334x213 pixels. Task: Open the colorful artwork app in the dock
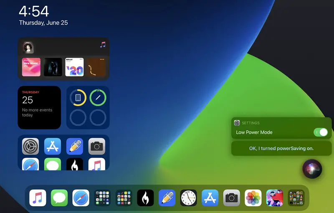[x=275, y=198]
